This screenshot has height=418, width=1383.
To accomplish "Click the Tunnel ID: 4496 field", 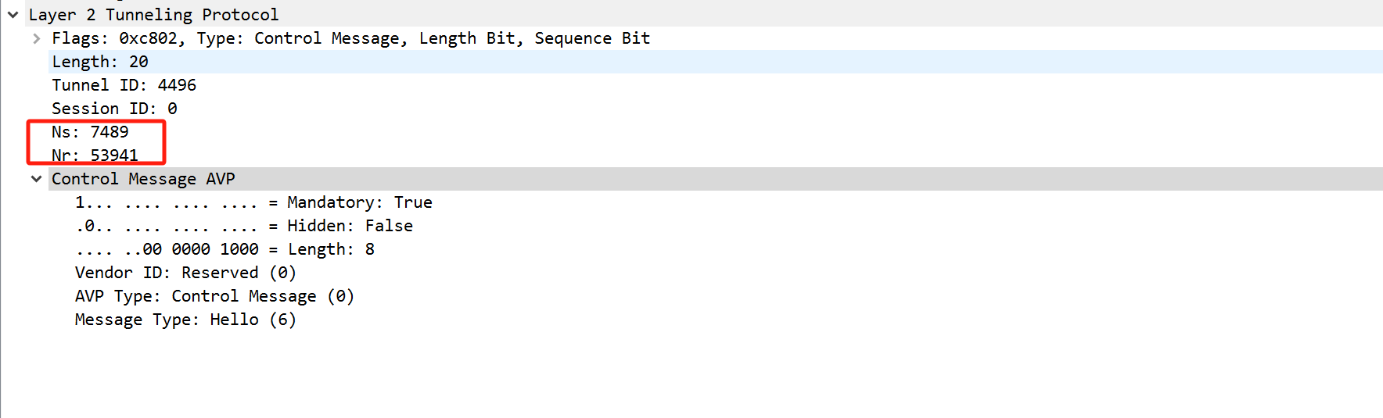I will point(124,85).
